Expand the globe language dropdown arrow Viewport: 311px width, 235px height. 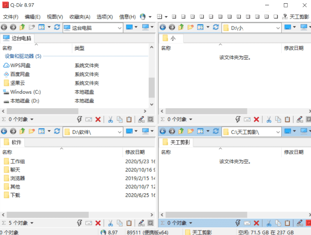150,17
